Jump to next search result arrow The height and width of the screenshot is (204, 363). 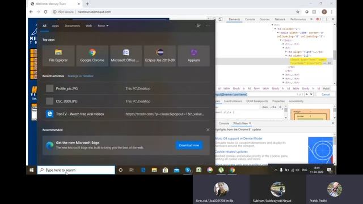[311, 95]
